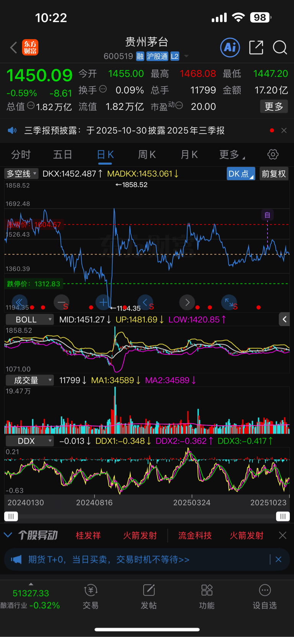Open 流金科技 stock movement
Viewport: 294px width, 637px height.
(x=195, y=535)
